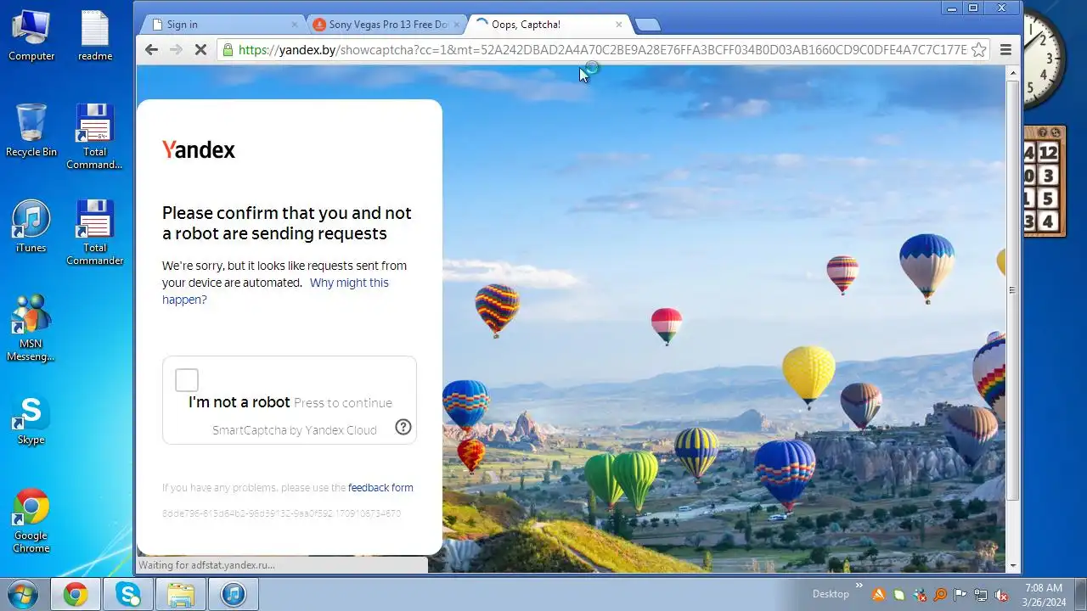Close the Sign in tab
The width and height of the screenshot is (1087, 611).
[x=295, y=25]
